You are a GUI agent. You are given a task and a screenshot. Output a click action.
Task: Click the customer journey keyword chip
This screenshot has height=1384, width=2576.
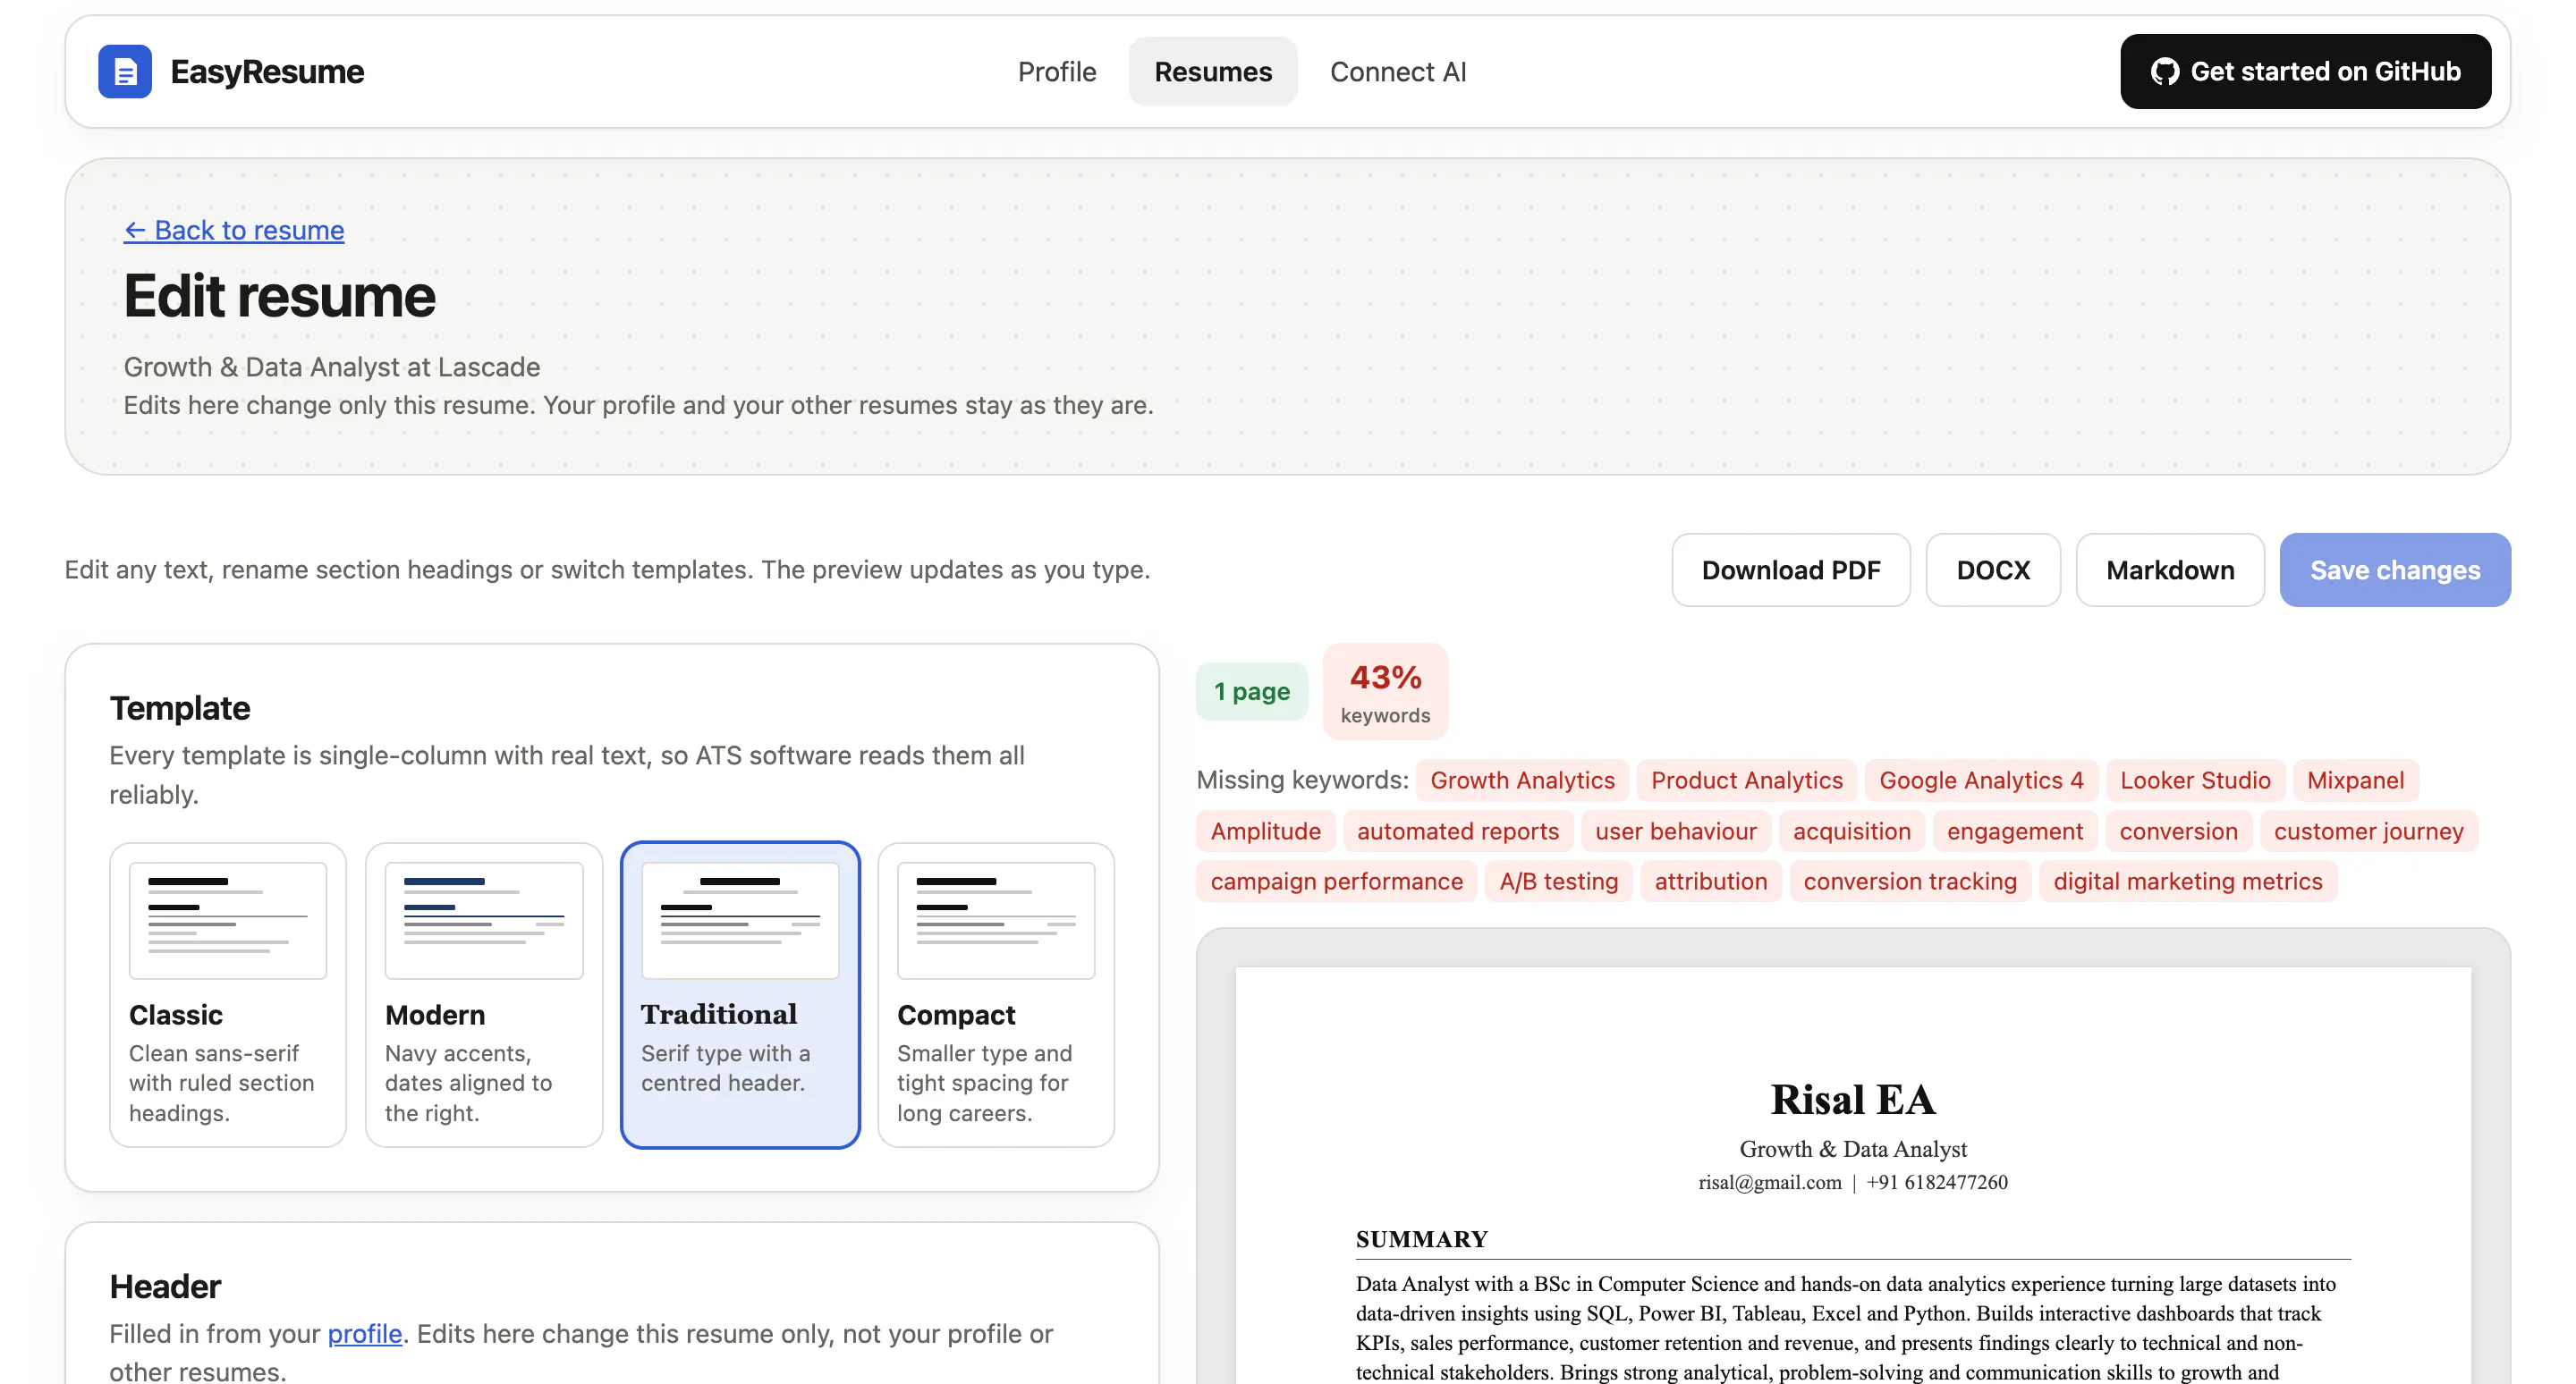[2368, 831]
